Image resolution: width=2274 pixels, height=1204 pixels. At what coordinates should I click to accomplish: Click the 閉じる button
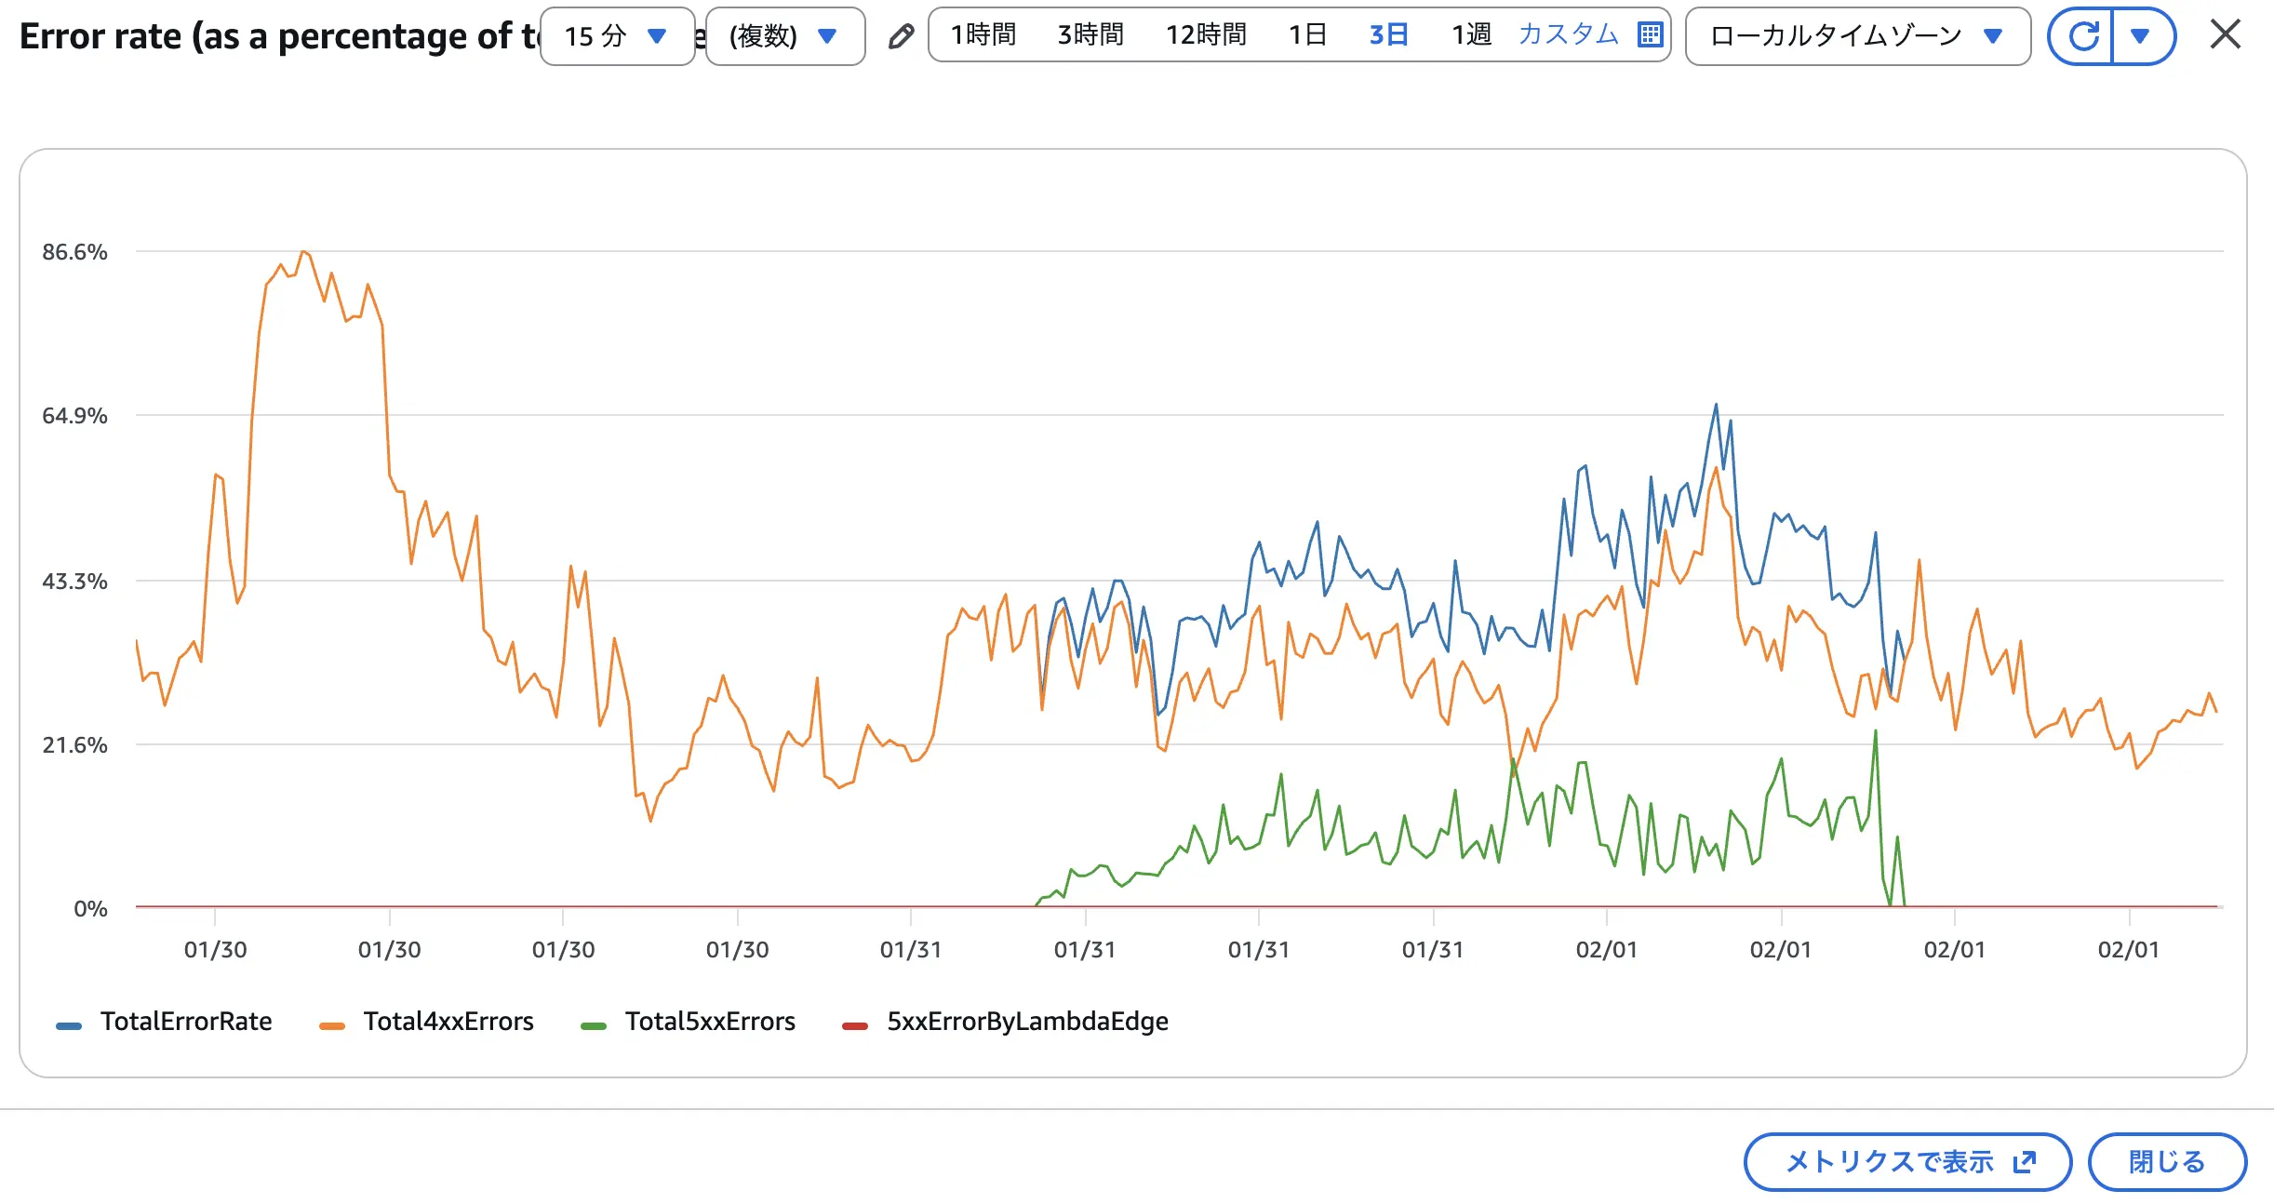[2166, 1161]
